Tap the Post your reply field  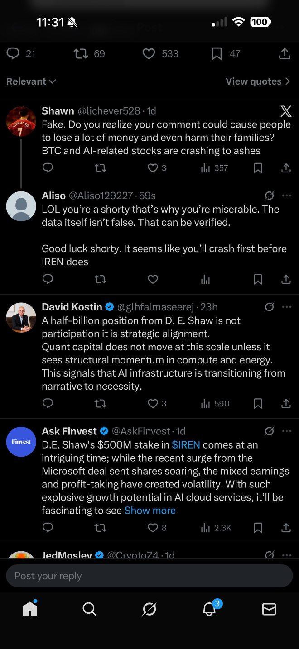[149, 576]
